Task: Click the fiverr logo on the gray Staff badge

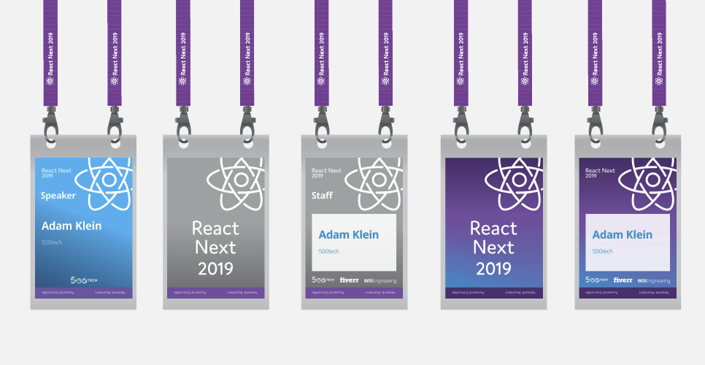Action: [350, 280]
